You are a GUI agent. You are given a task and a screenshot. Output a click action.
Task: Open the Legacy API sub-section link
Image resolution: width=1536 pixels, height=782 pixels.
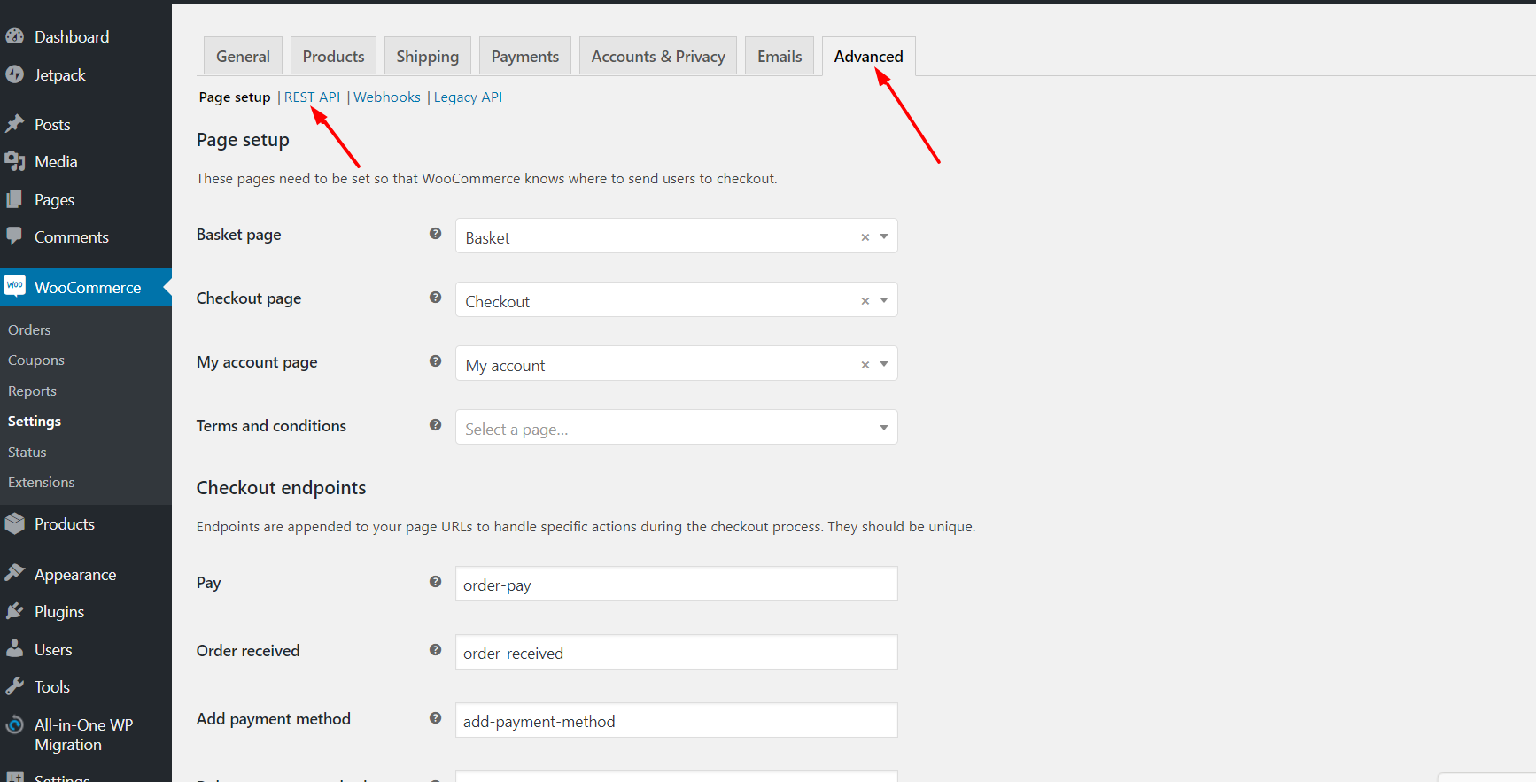click(x=468, y=97)
